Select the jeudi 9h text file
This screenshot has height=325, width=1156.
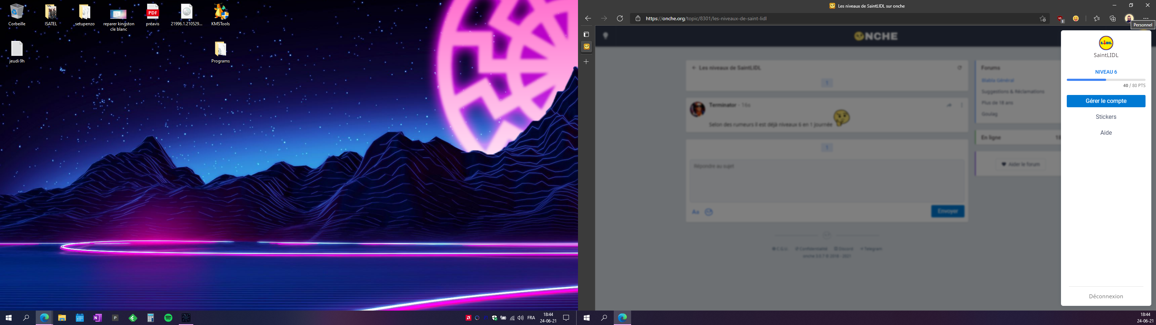pos(17,52)
